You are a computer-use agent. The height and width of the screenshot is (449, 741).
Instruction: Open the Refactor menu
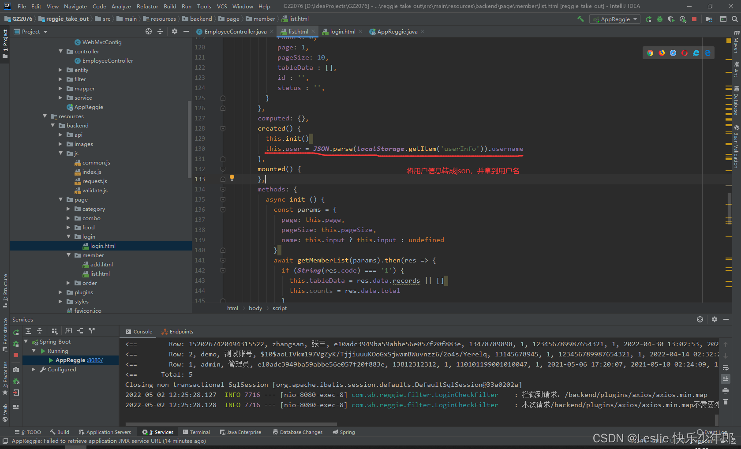[x=147, y=6]
